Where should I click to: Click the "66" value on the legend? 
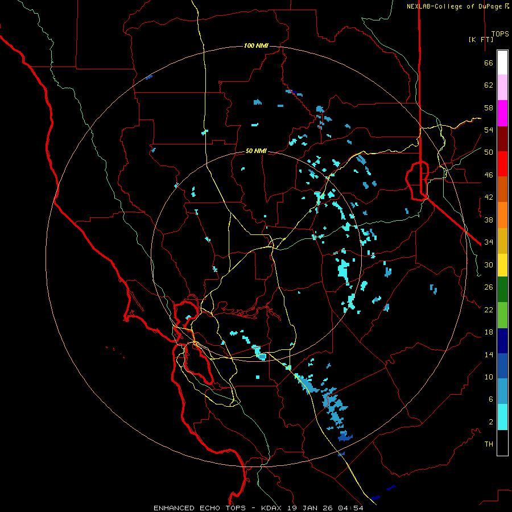[x=489, y=63]
